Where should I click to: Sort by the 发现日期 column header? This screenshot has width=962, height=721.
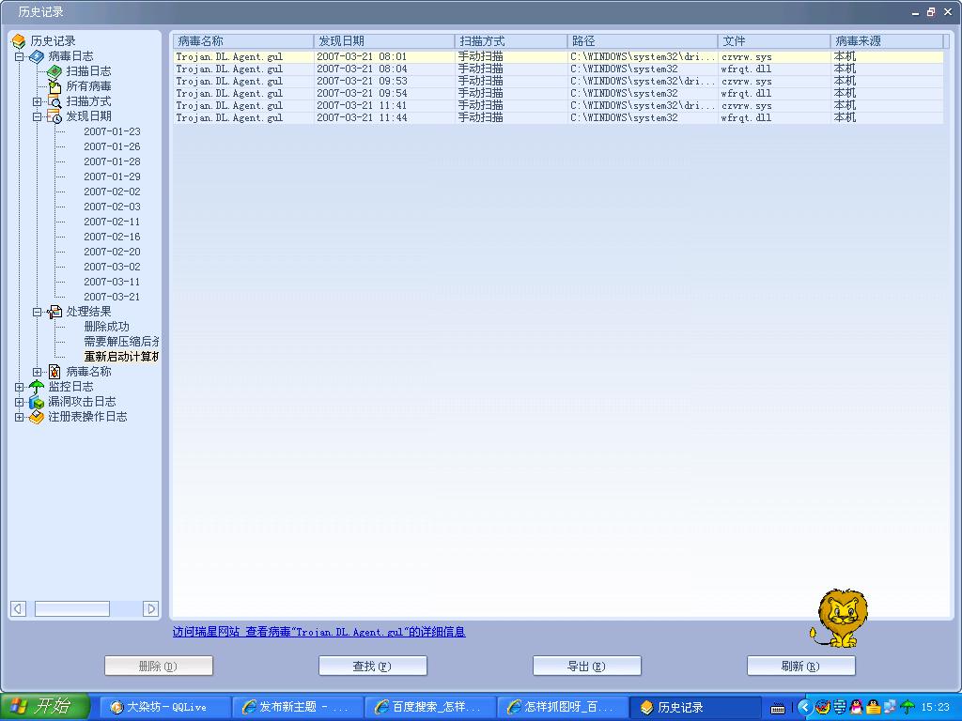(x=384, y=41)
